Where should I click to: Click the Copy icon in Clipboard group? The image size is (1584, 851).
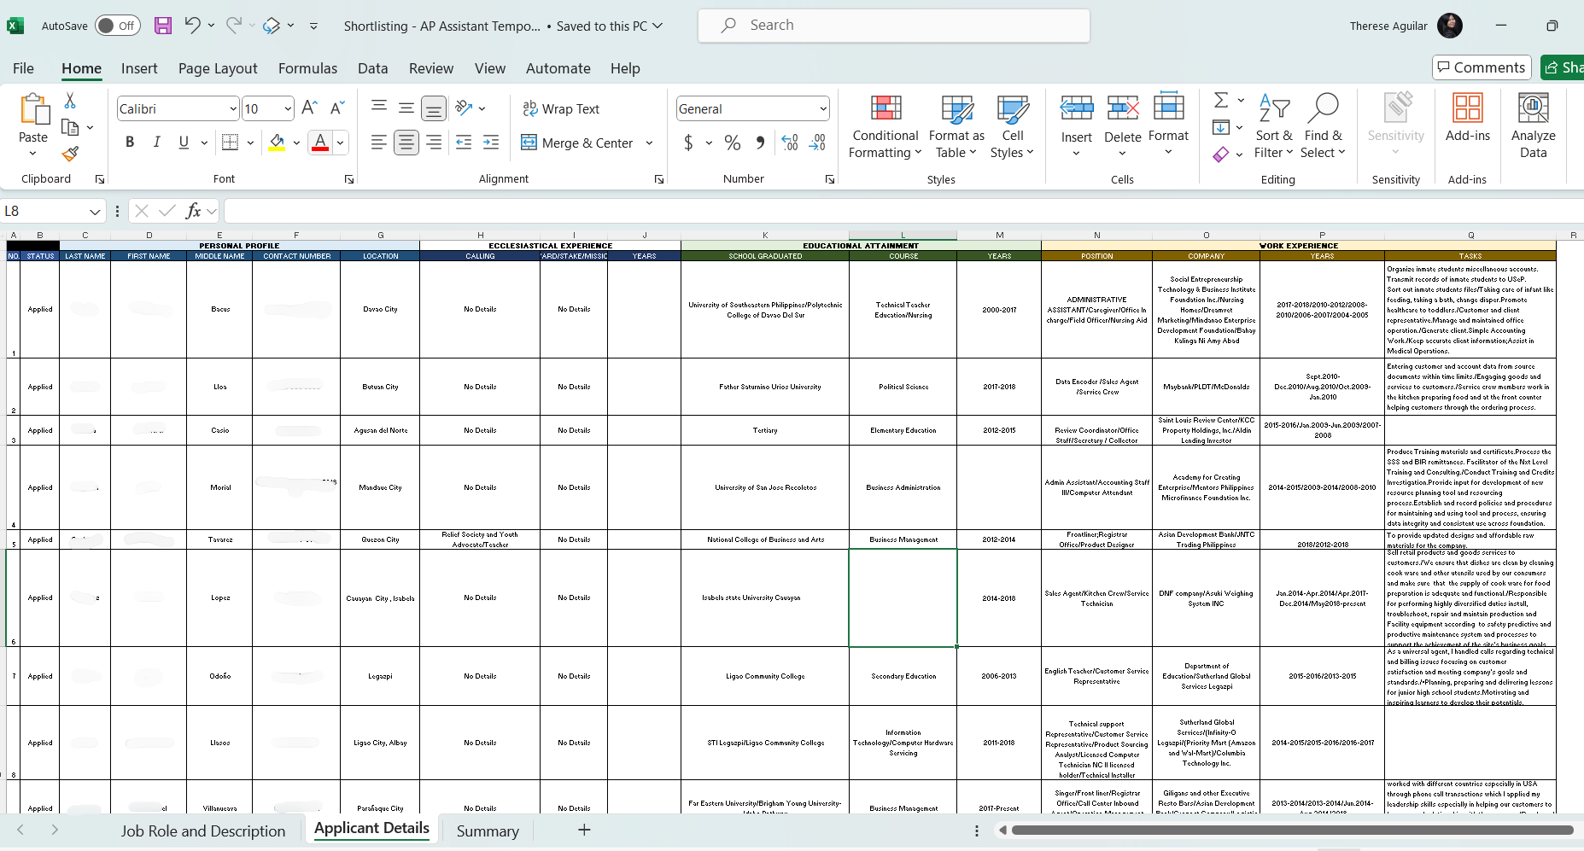[x=70, y=127]
